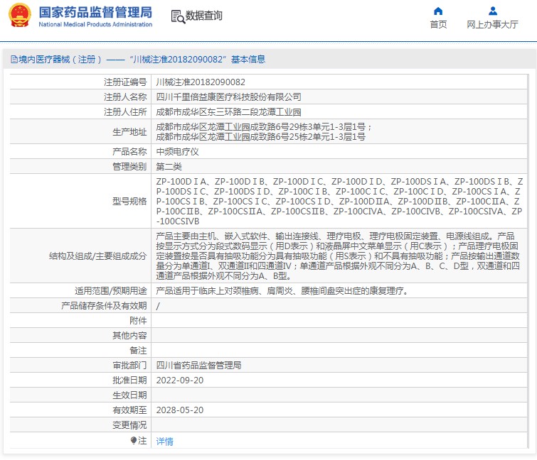Click the 型号规格 row label
The width and height of the screenshot is (537, 460).
click(x=129, y=202)
